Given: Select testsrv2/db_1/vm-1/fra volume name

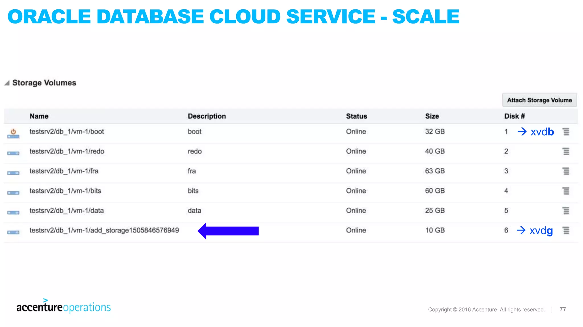Looking at the screenshot, I should click(64, 171).
